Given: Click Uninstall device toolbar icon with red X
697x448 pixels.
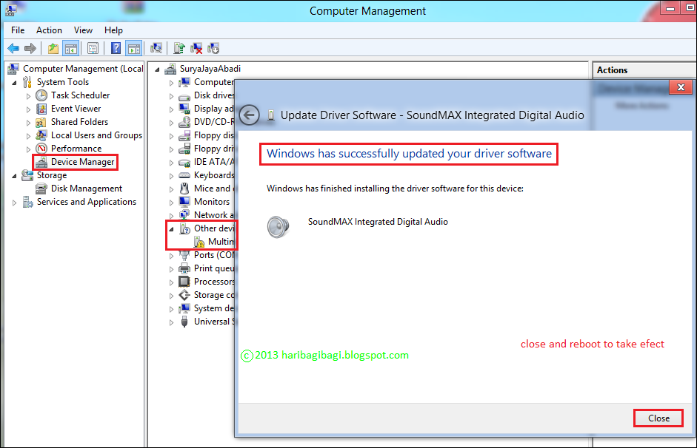Looking at the screenshot, I should pyautogui.click(x=196, y=48).
